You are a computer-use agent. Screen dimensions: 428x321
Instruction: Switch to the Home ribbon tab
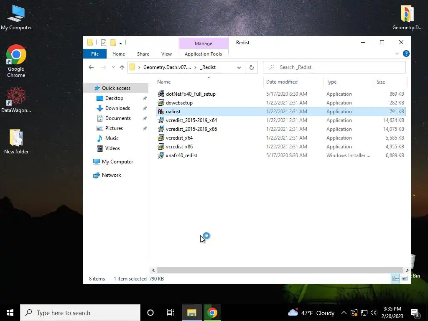pyautogui.click(x=118, y=54)
